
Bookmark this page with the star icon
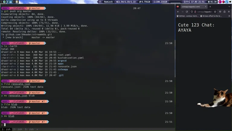215,12
